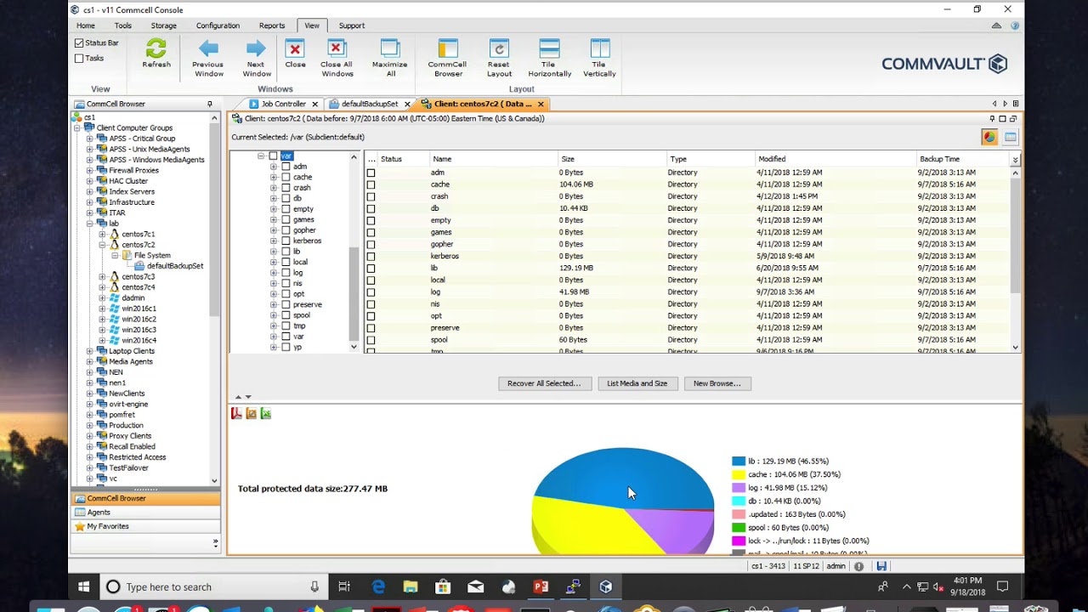
Task: Open File Explorer from taskbar
Action: coord(411,586)
